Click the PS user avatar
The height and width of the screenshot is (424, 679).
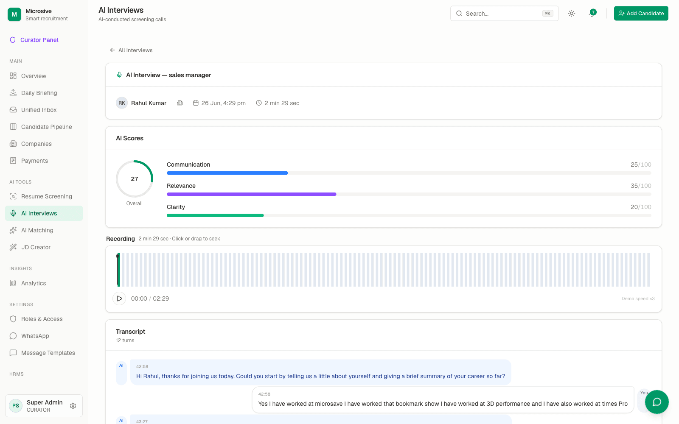16,406
